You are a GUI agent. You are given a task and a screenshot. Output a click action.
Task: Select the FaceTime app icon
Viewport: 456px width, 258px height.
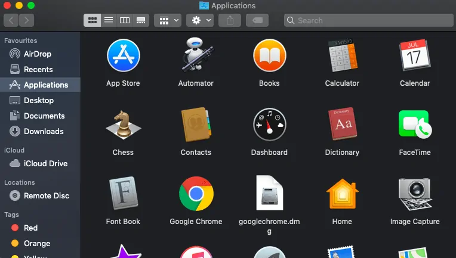tap(415, 125)
